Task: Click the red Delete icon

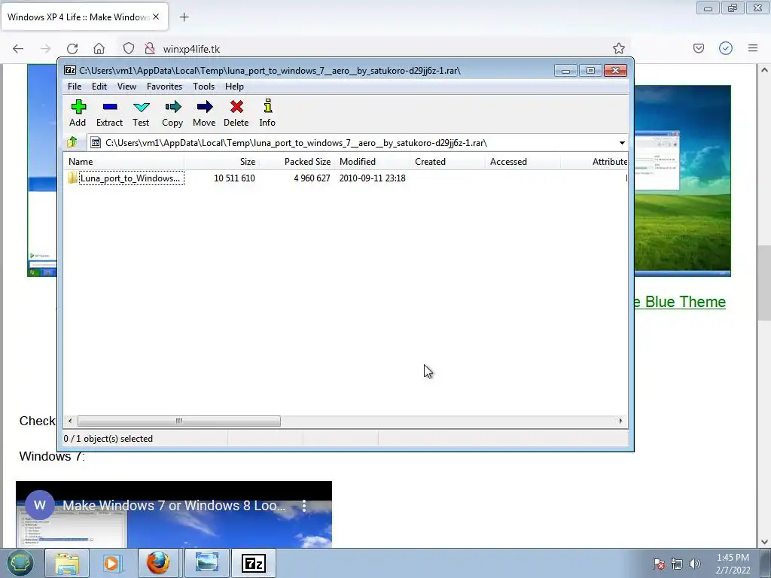Action: click(236, 113)
